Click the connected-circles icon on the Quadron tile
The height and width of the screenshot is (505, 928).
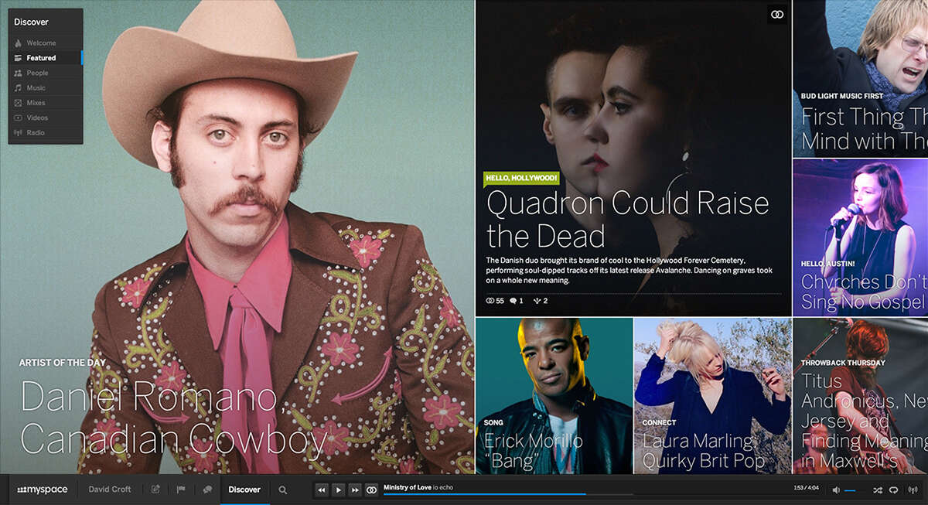[776, 14]
